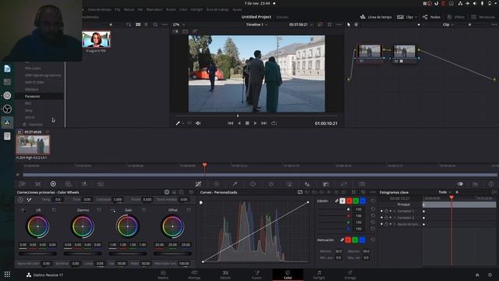Switch to the Color page tab
The height and width of the screenshot is (281, 499).
(288, 275)
